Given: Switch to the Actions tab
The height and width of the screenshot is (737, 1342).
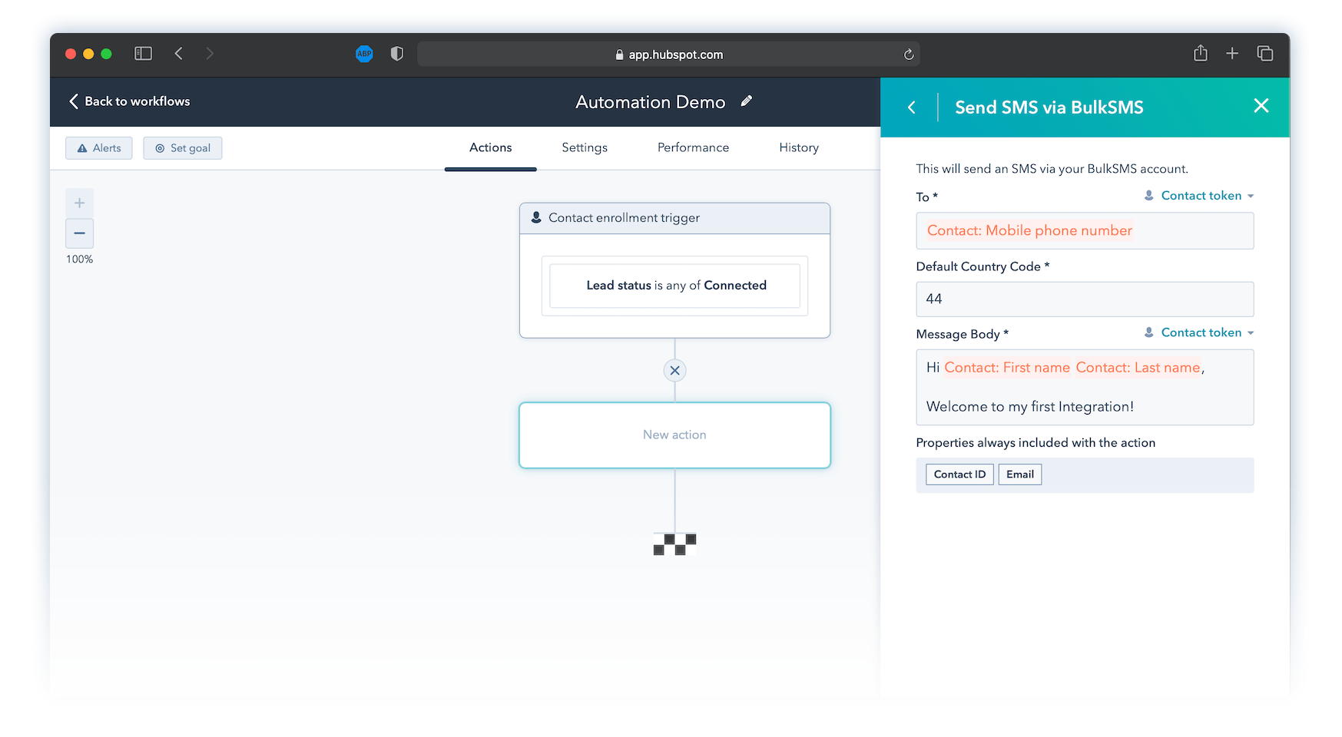Looking at the screenshot, I should click(x=490, y=147).
